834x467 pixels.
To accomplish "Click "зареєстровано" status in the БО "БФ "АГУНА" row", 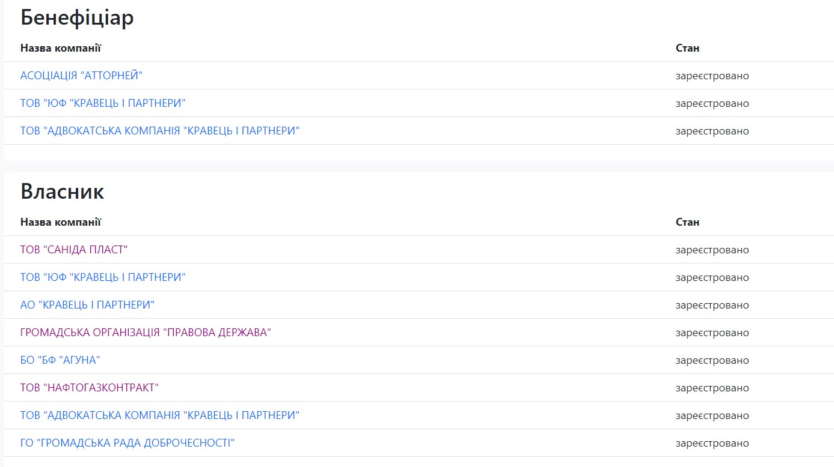I will (712, 360).
